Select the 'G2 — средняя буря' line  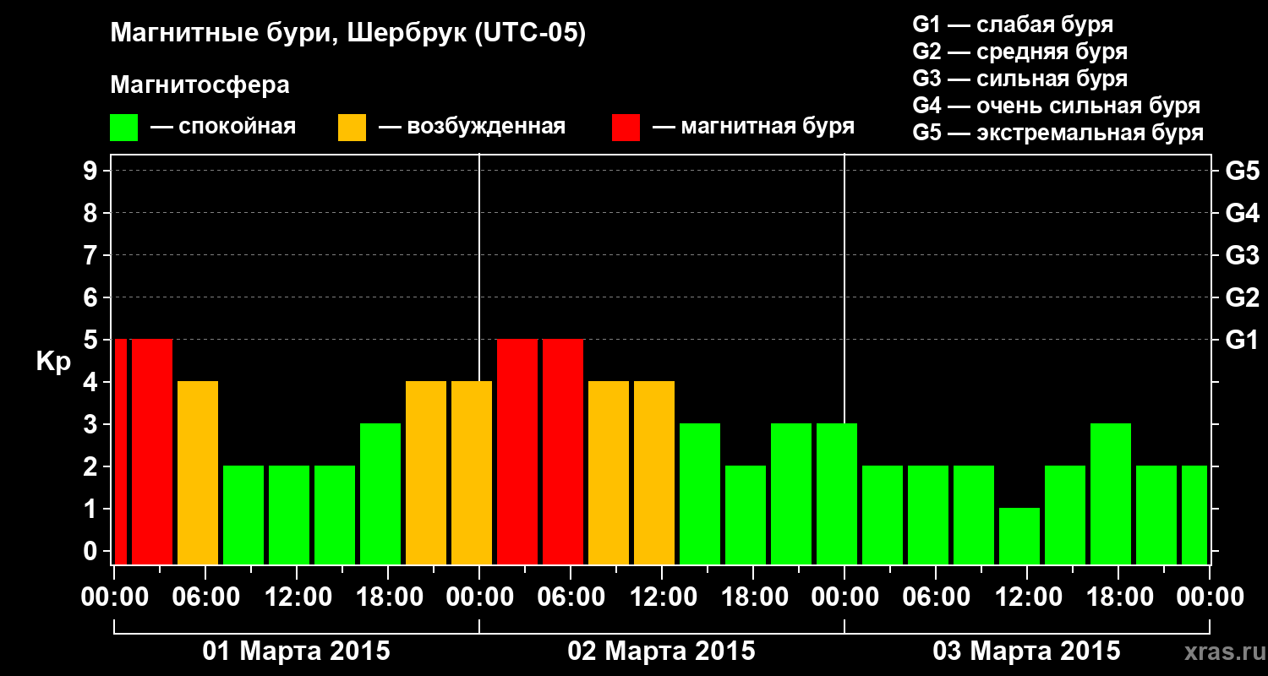[x=1019, y=52]
